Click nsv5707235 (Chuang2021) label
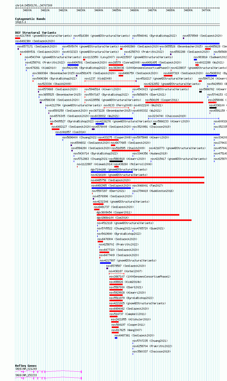This screenshot has height=381, width=227. pos(150,341)
